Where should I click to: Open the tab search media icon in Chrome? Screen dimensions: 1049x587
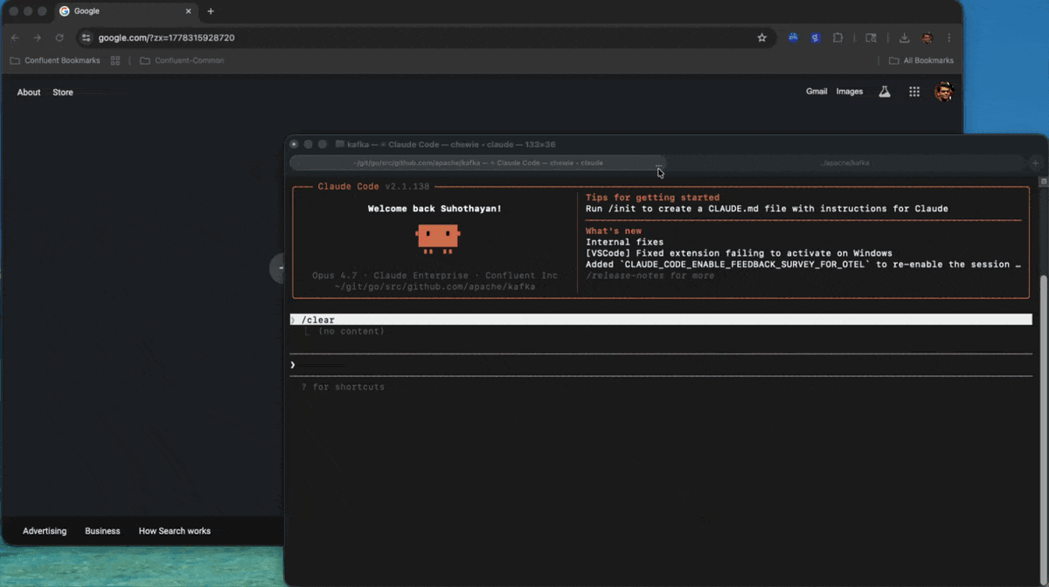pyautogui.click(x=871, y=38)
